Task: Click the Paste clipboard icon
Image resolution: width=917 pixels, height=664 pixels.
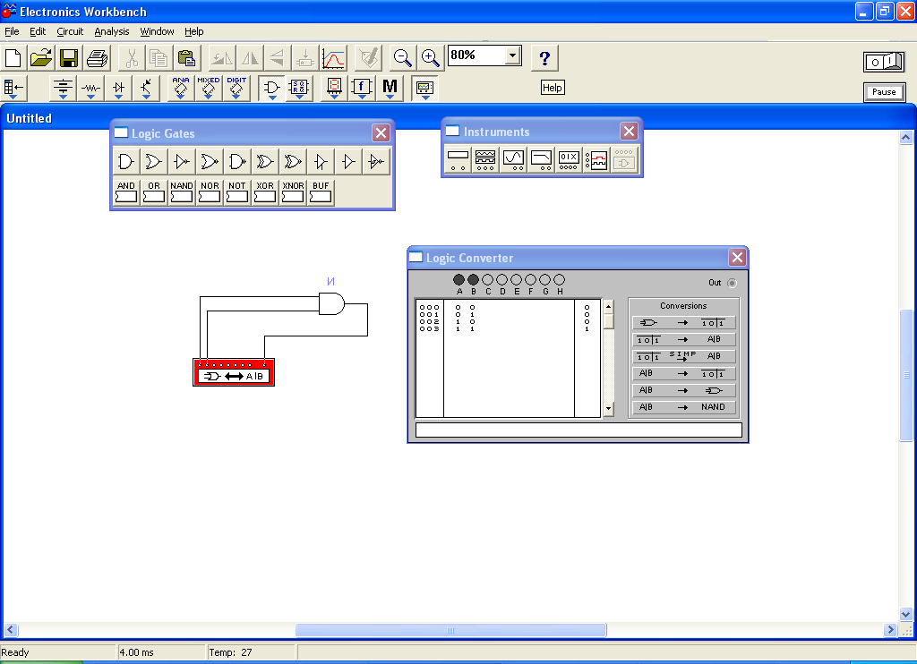Action: [186, 58]
